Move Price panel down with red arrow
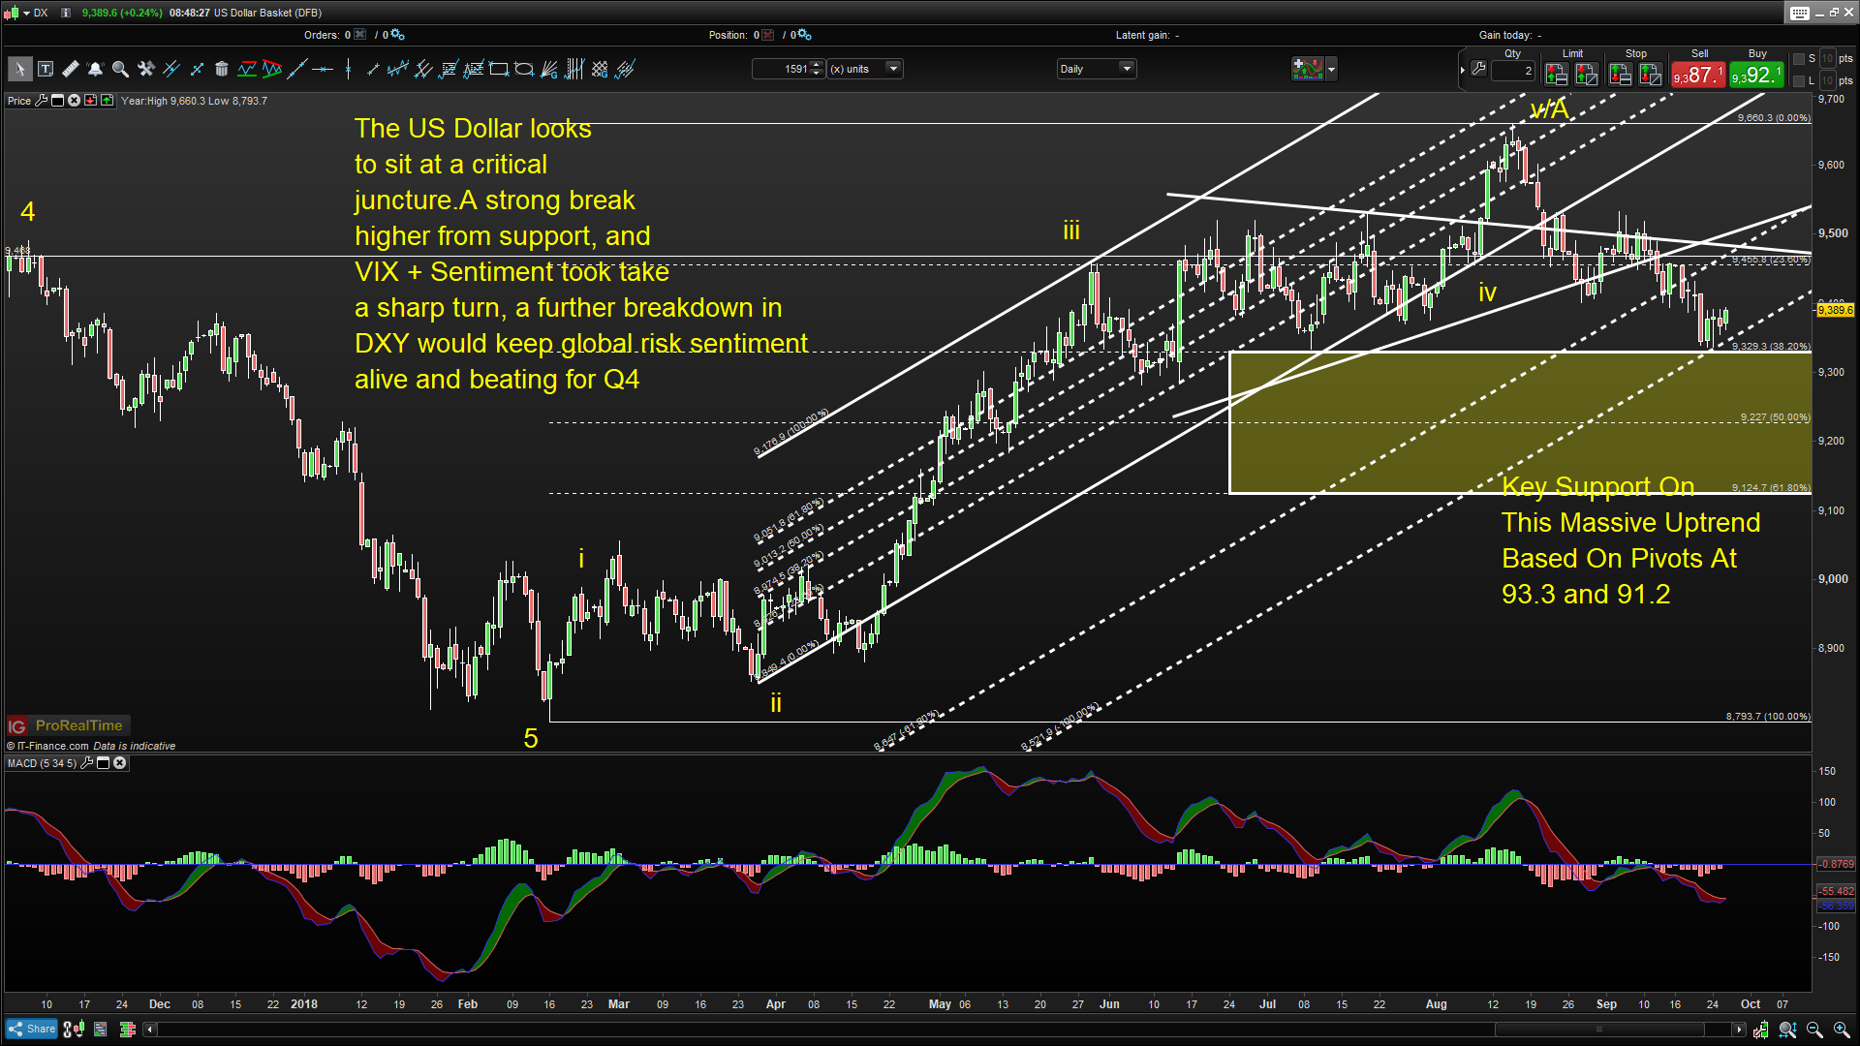 pos(90,101)
